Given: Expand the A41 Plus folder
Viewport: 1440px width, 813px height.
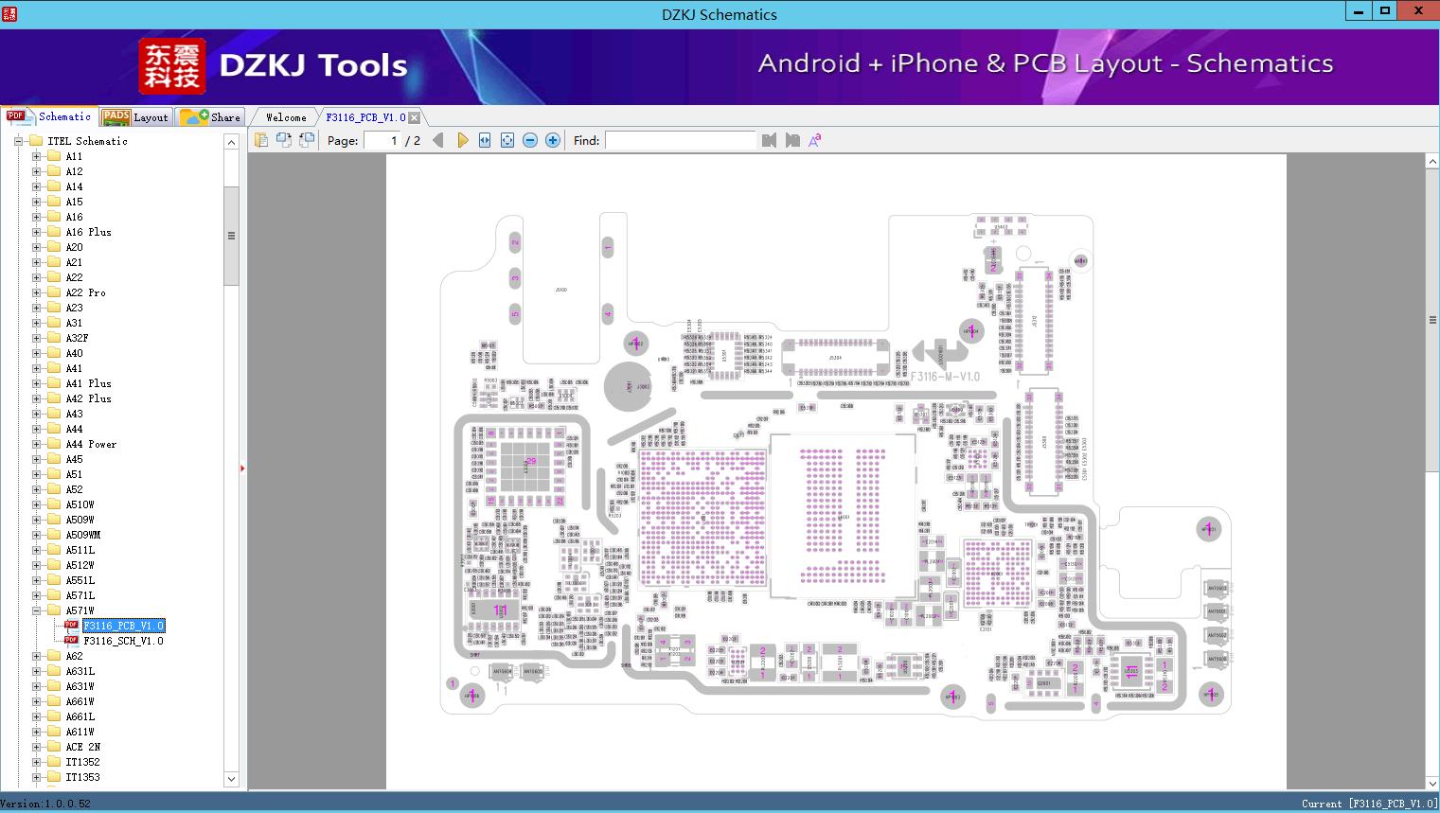Looking at the screenshot, I should [x=36, y=383].
